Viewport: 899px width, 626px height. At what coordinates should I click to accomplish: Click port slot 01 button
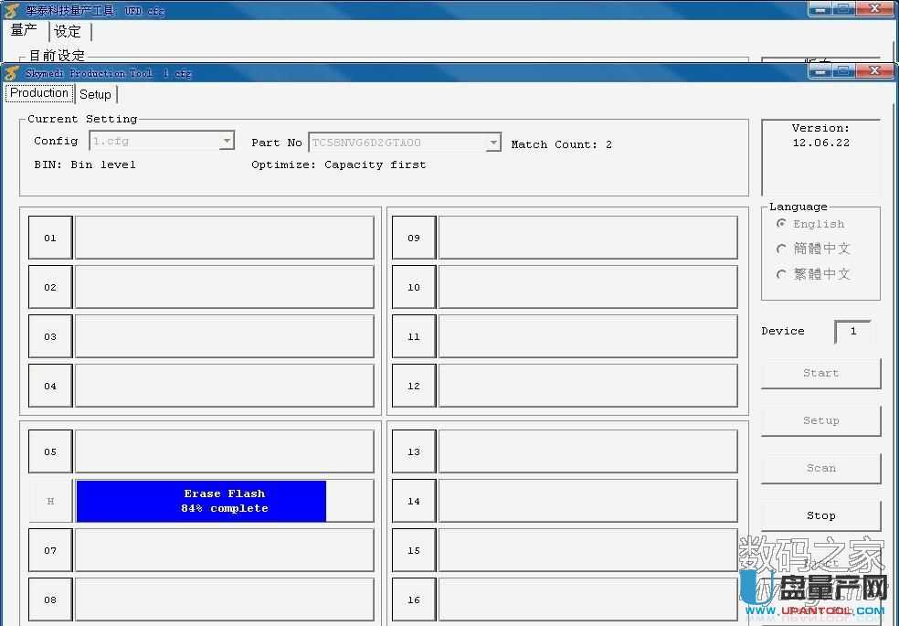(x=50, y=238)
